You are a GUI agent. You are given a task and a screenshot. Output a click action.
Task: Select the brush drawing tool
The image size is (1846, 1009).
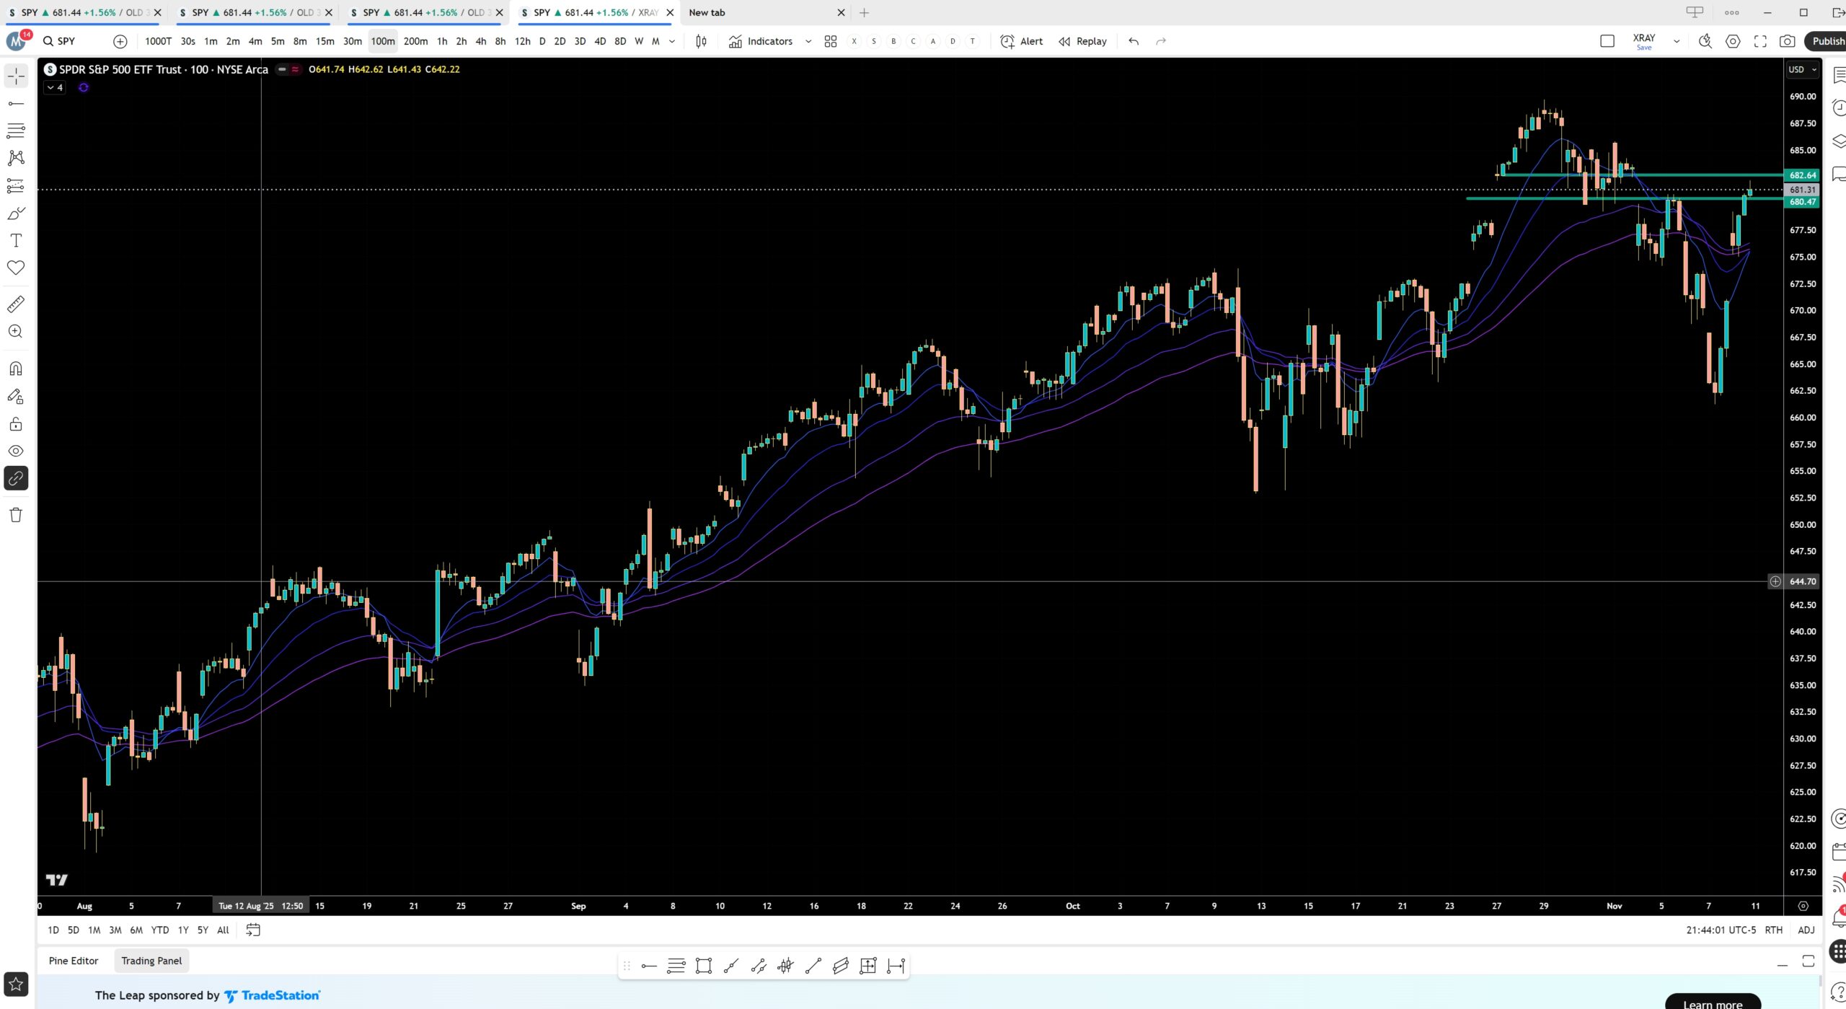[x=16, y=213]
